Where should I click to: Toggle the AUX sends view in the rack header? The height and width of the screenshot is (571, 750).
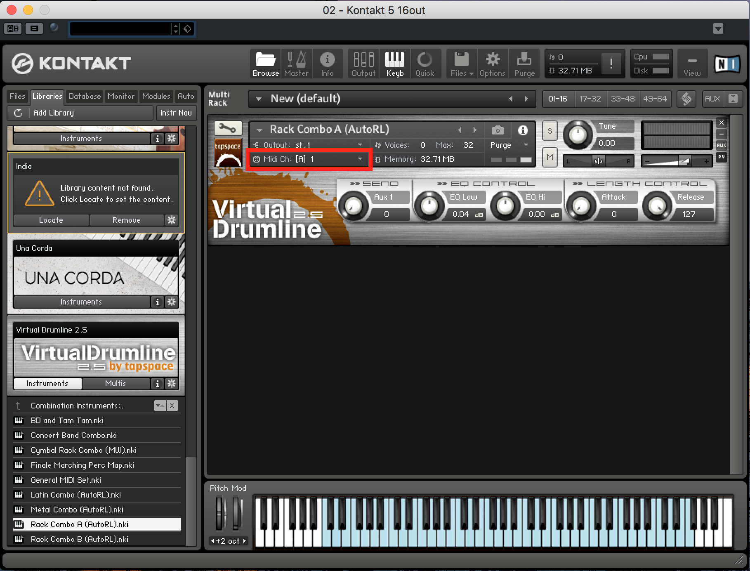tap(712, 99)
